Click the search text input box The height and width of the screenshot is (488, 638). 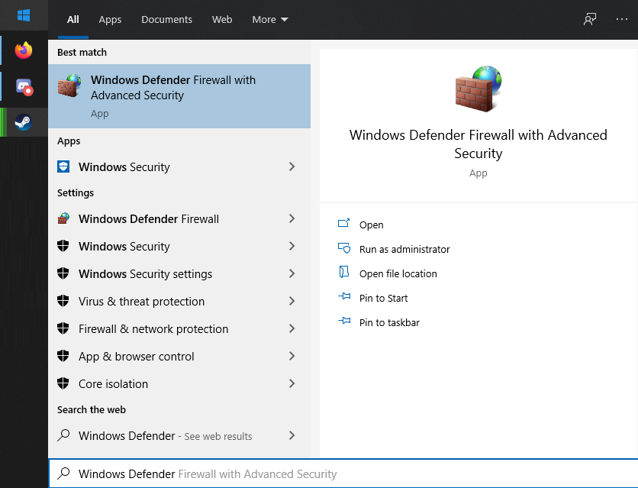click(x=343, y=474)
